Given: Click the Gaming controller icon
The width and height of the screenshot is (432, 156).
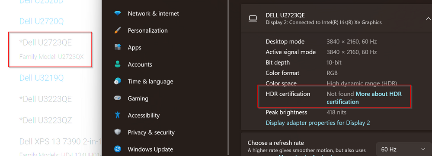Looking at the screenshot, I should [118, 98].
